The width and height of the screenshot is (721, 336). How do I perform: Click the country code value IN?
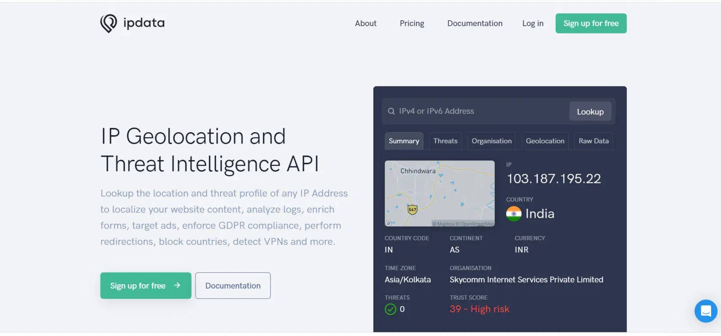coord(389,250)
